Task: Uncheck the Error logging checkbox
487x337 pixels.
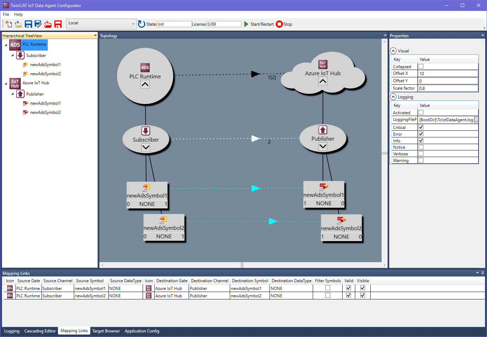Action: [x=421, y=134]
